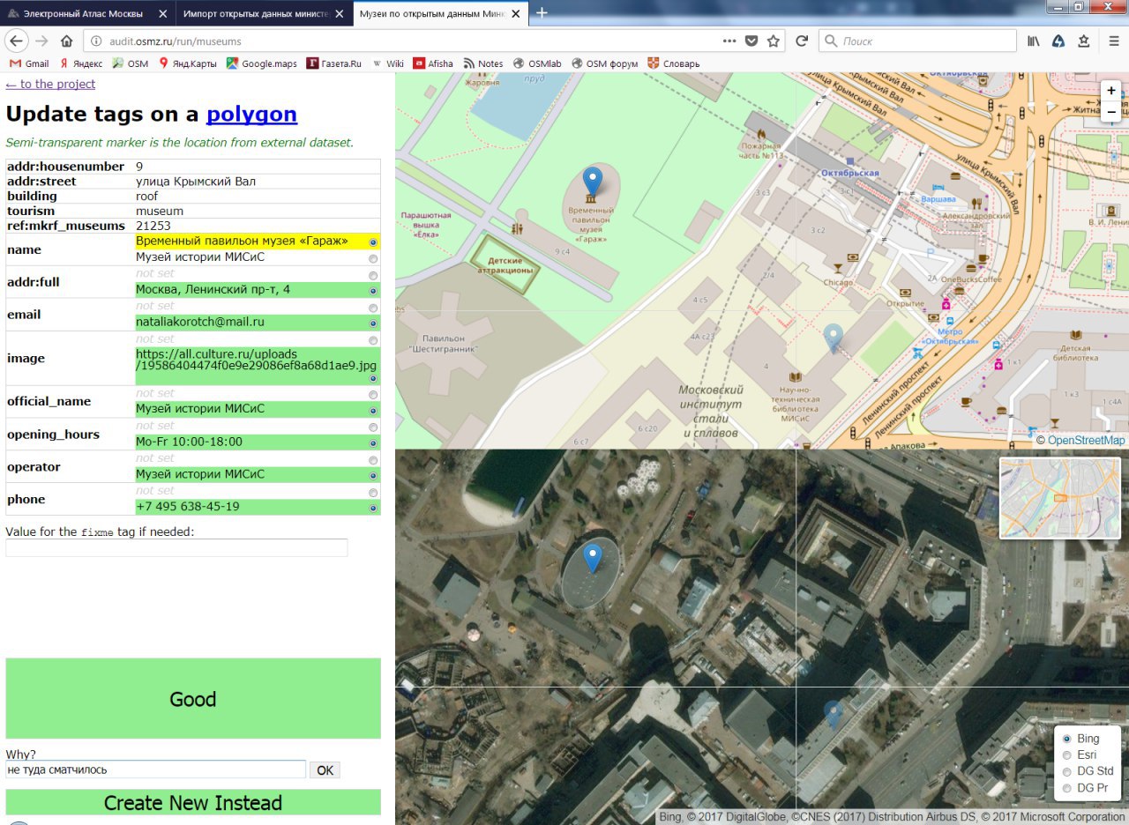The width and height of the screenshot is (1129, 825).
Task: Click the overview minimap thumbnail
Action: pyautogui.click(x=1059, y=497)
